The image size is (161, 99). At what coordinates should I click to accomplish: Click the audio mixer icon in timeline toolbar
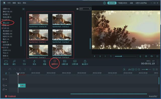pyautogui.click(x=129, y=70)
